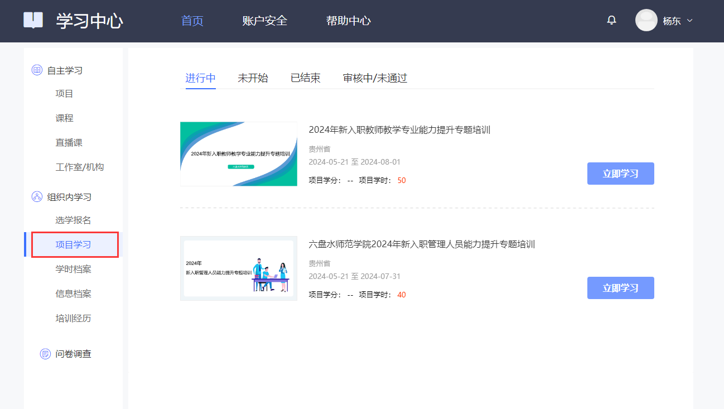This screenshot has width=724, height=409.
Task: Switch to the 已结束 tab
Action: point(306,78)
